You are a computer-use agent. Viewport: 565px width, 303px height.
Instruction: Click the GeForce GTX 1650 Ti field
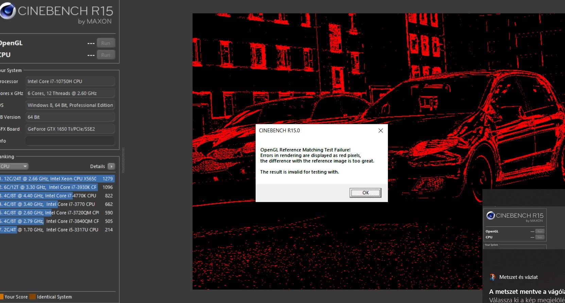coord(70,129)
